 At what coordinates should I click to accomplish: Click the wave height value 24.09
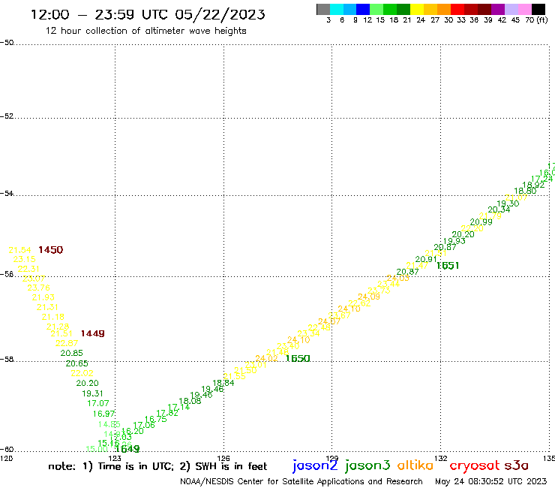coord(369,297)
